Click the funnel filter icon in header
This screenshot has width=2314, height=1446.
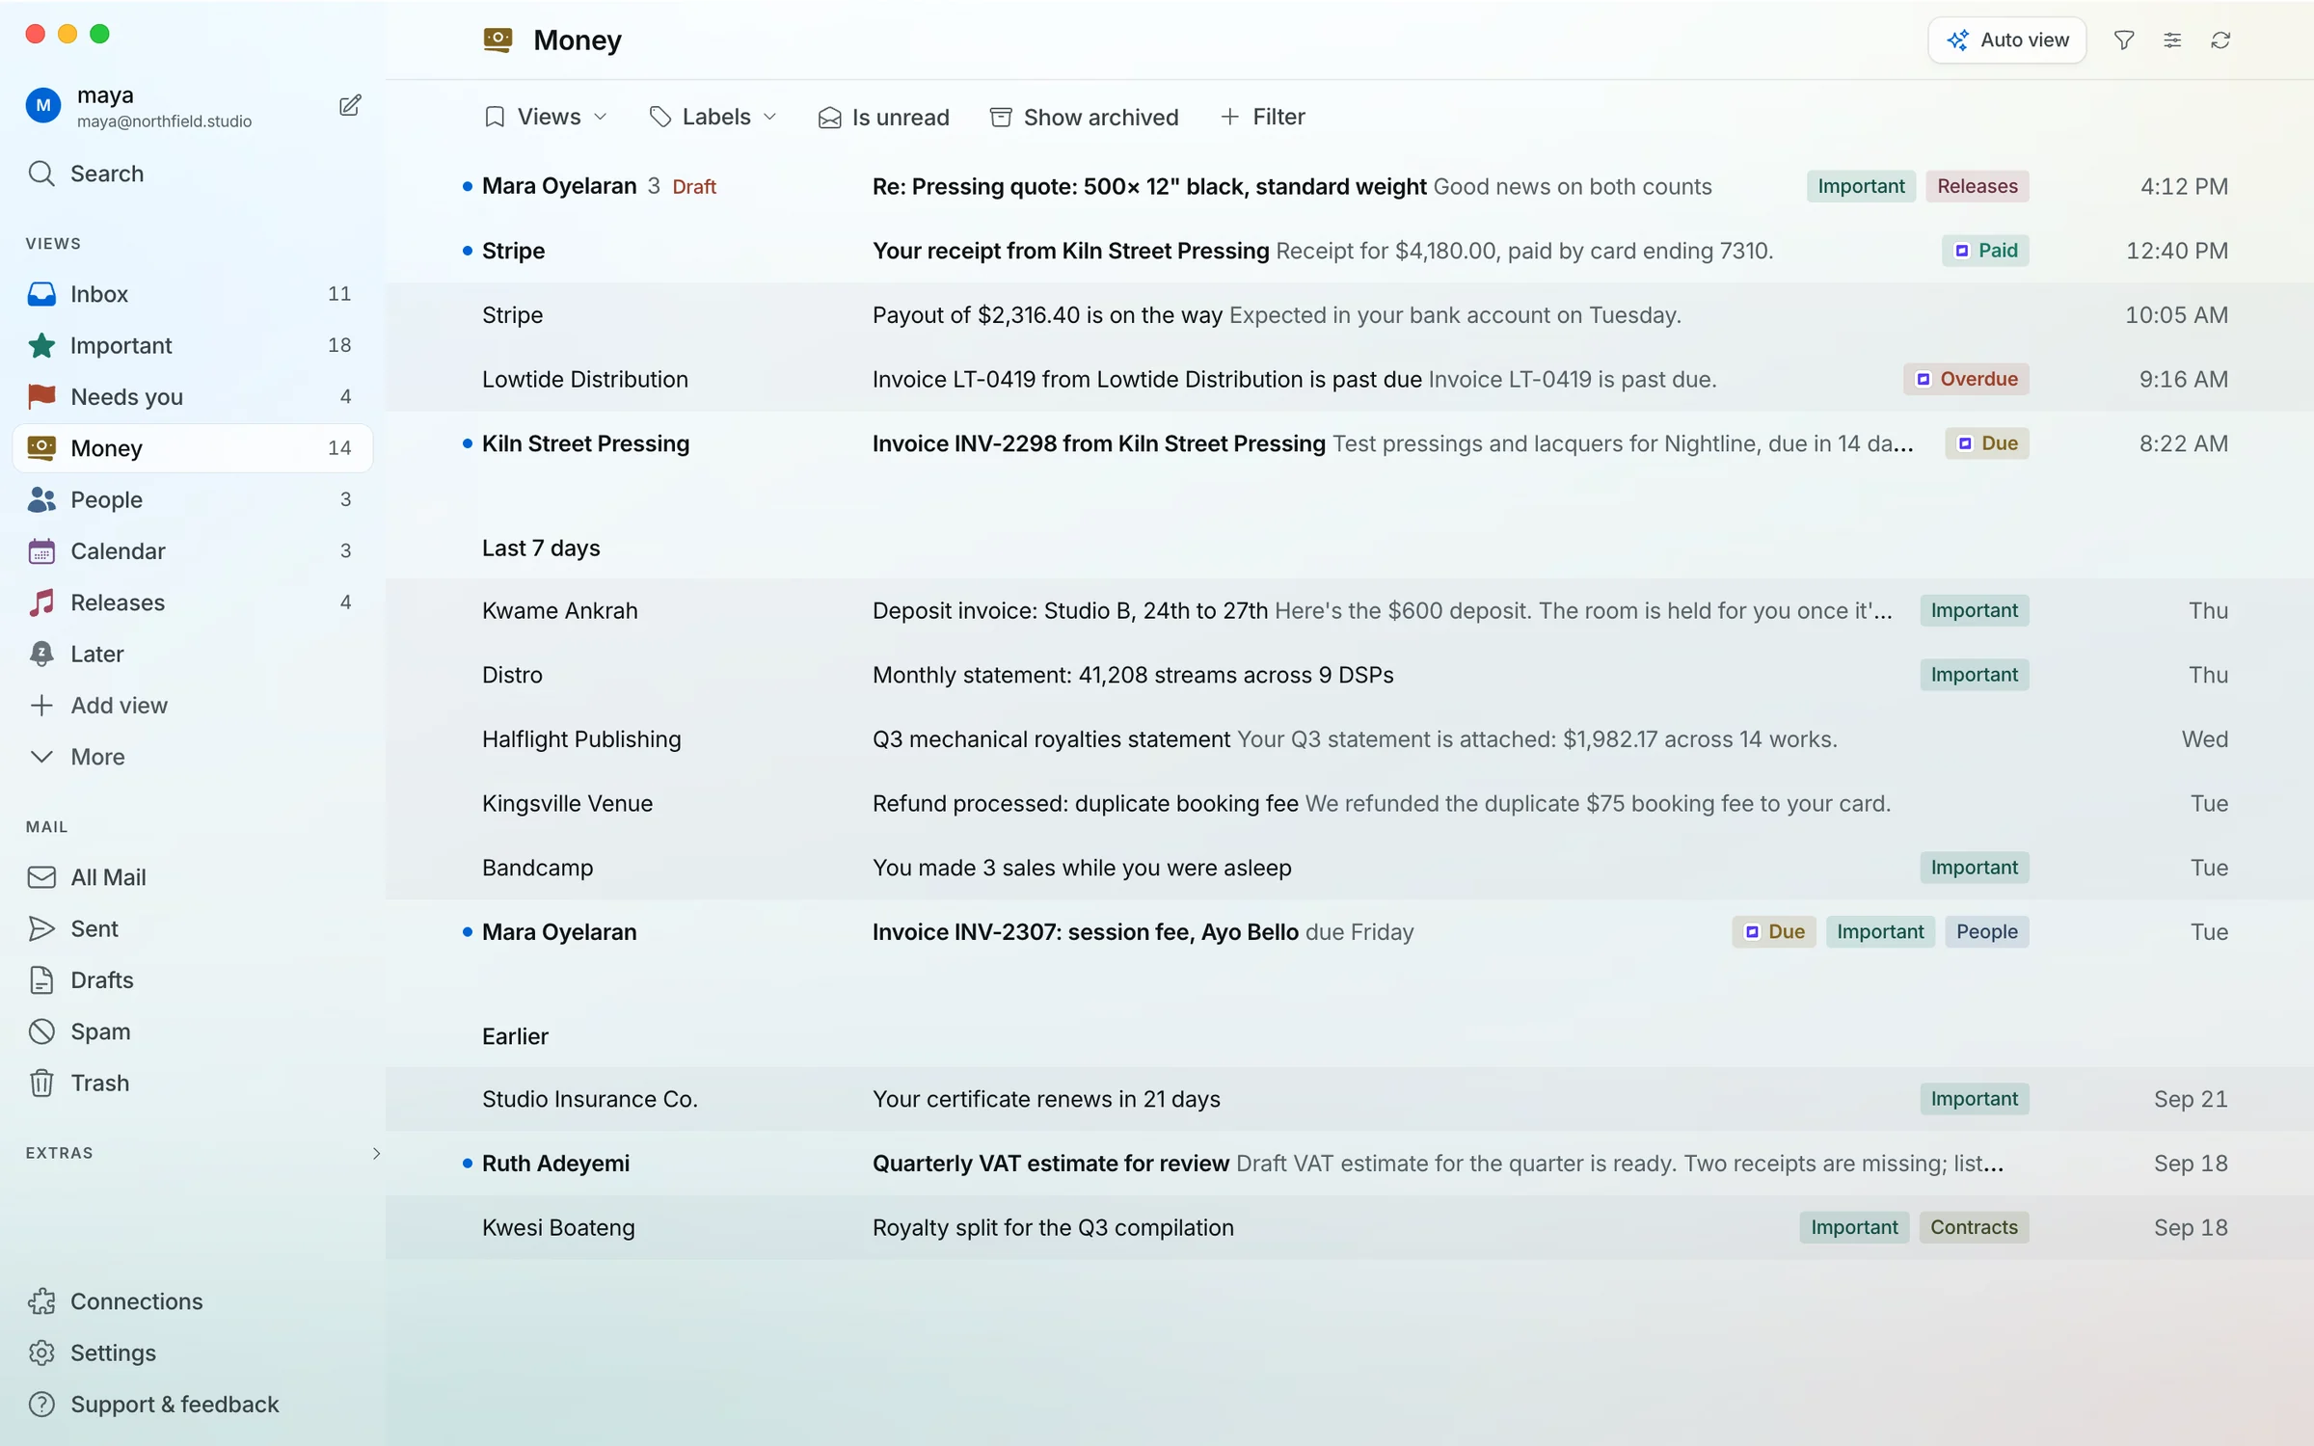[x=2124, y=40]
